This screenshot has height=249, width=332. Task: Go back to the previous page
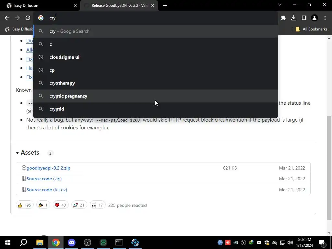pyautogui.click(x=7, y=18)
